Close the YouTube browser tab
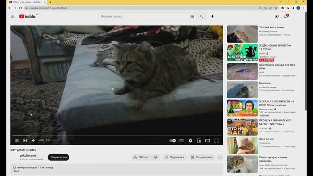 point(44,2)
